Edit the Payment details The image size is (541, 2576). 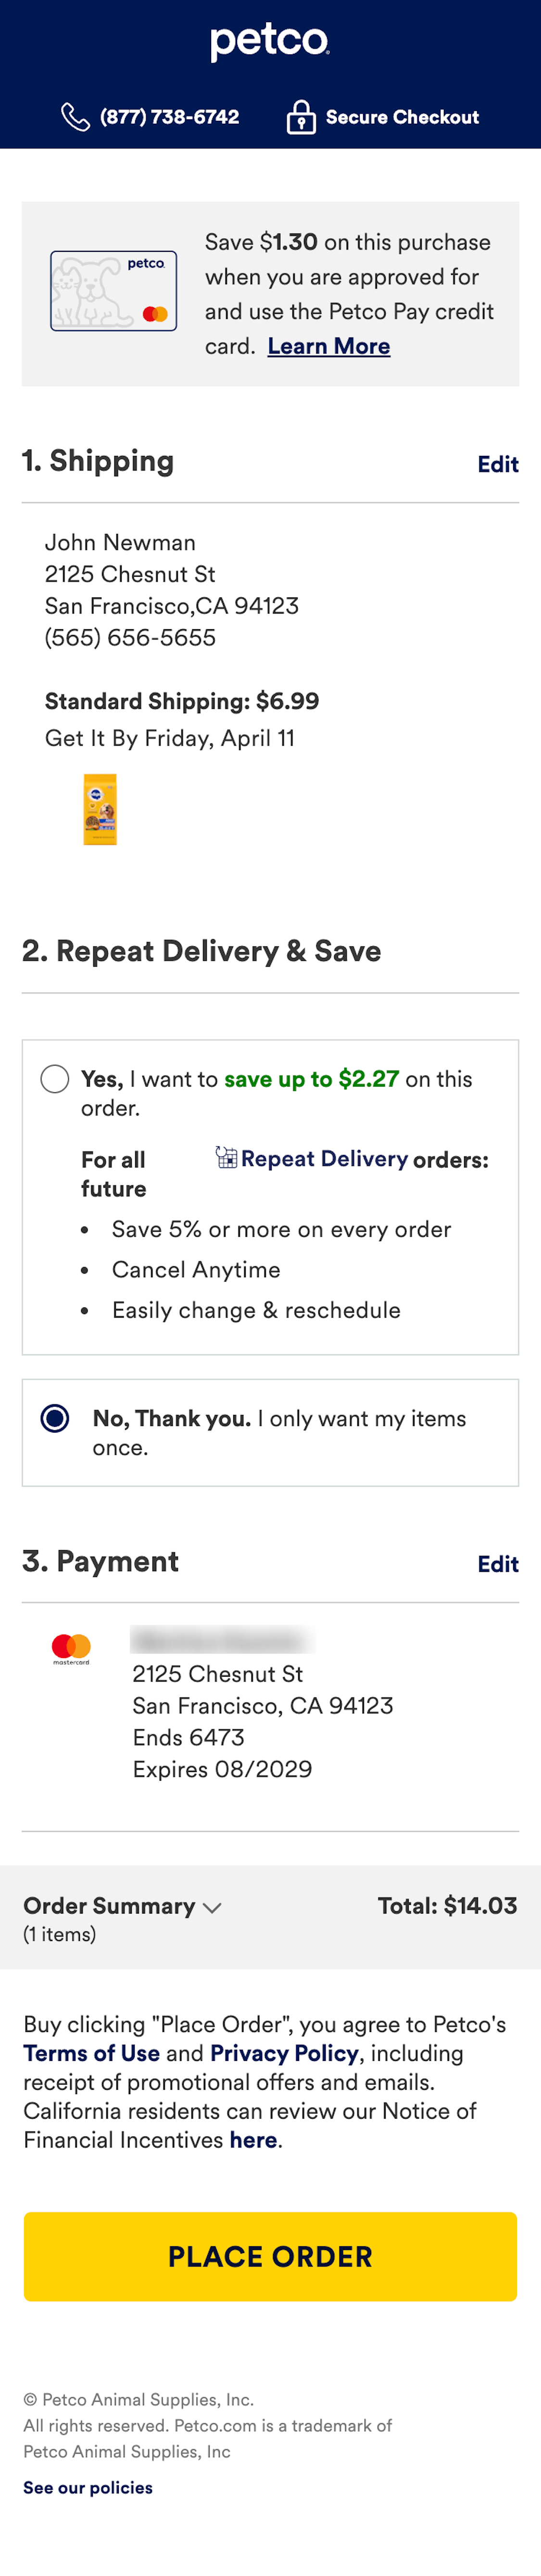[x=497, y=1564]
